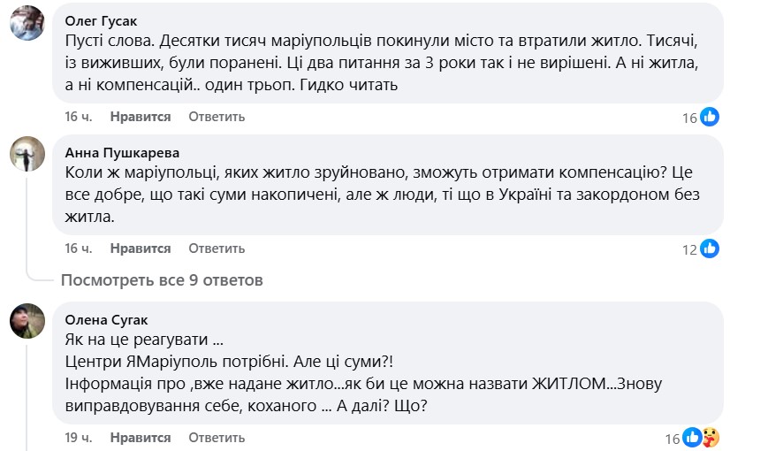Toggle Нравится on Анна Пушкарева's comment
This screenshot has width=768, height=451.
(141, 248)
